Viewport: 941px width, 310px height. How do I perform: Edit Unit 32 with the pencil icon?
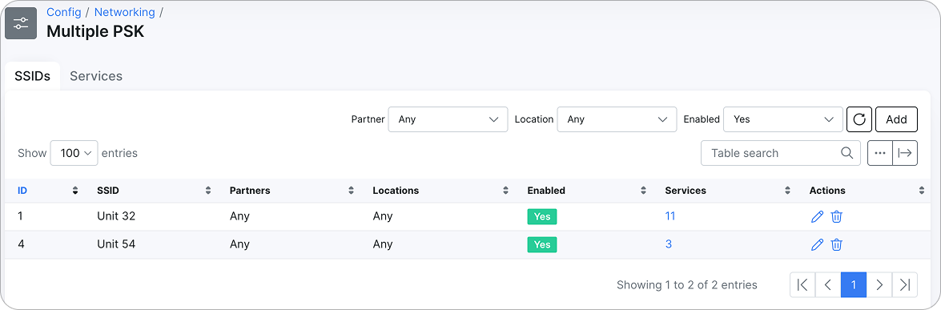click(817, 216)
